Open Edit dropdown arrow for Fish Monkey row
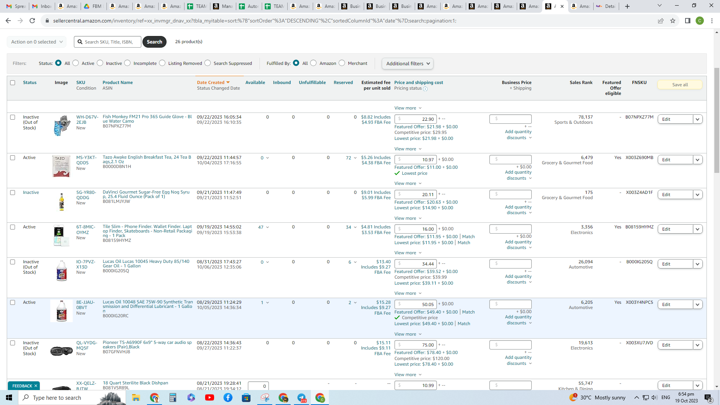The image size is (720, 405). (697, 119)
